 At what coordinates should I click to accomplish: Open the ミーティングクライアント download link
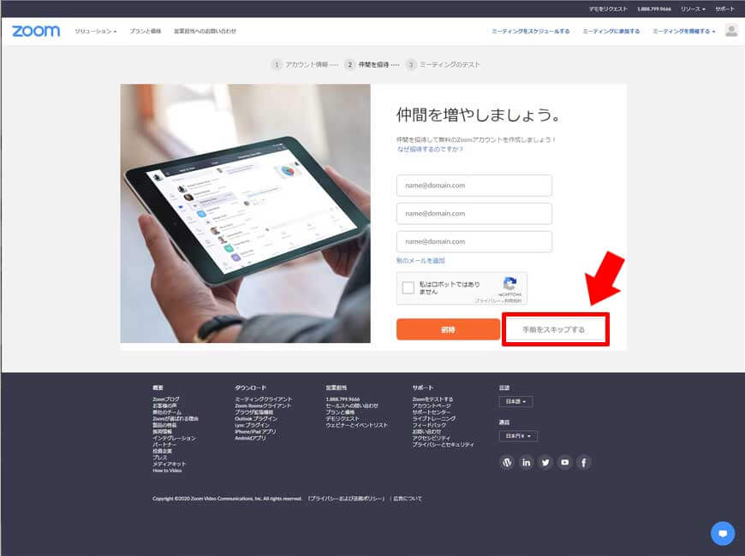point(264,399)
